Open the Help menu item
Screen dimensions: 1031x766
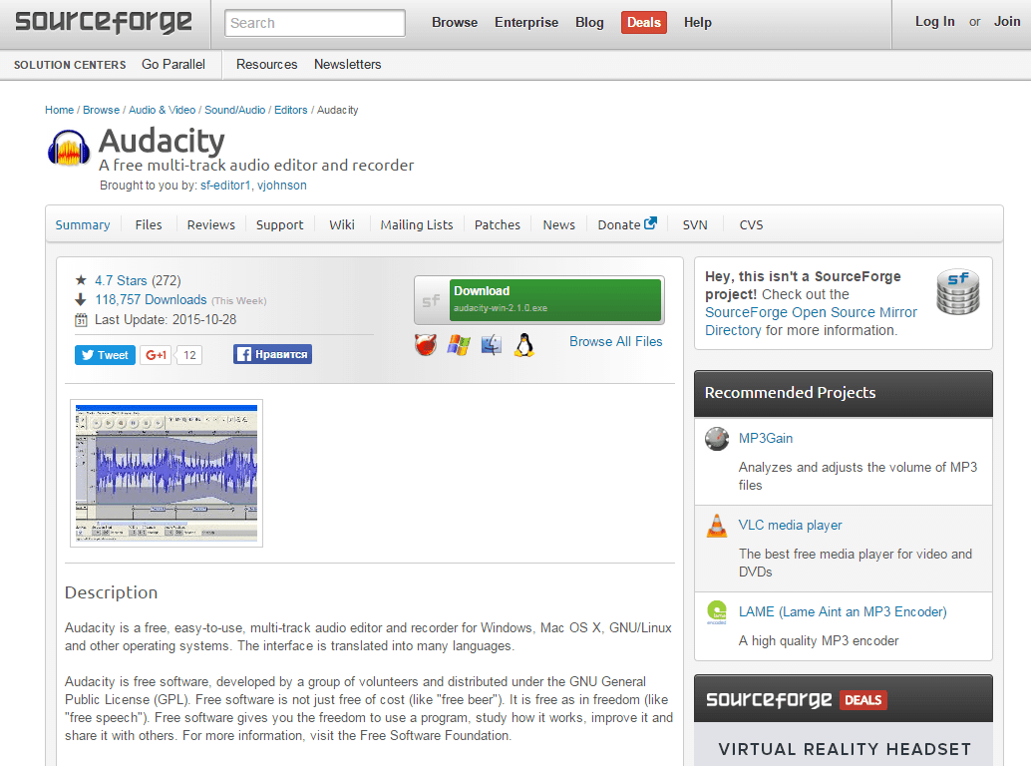(698, 22)
